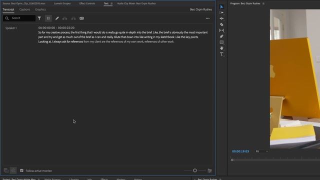
Task: Click the sequence transcript view icon
Action: click(x=13, y=170)
